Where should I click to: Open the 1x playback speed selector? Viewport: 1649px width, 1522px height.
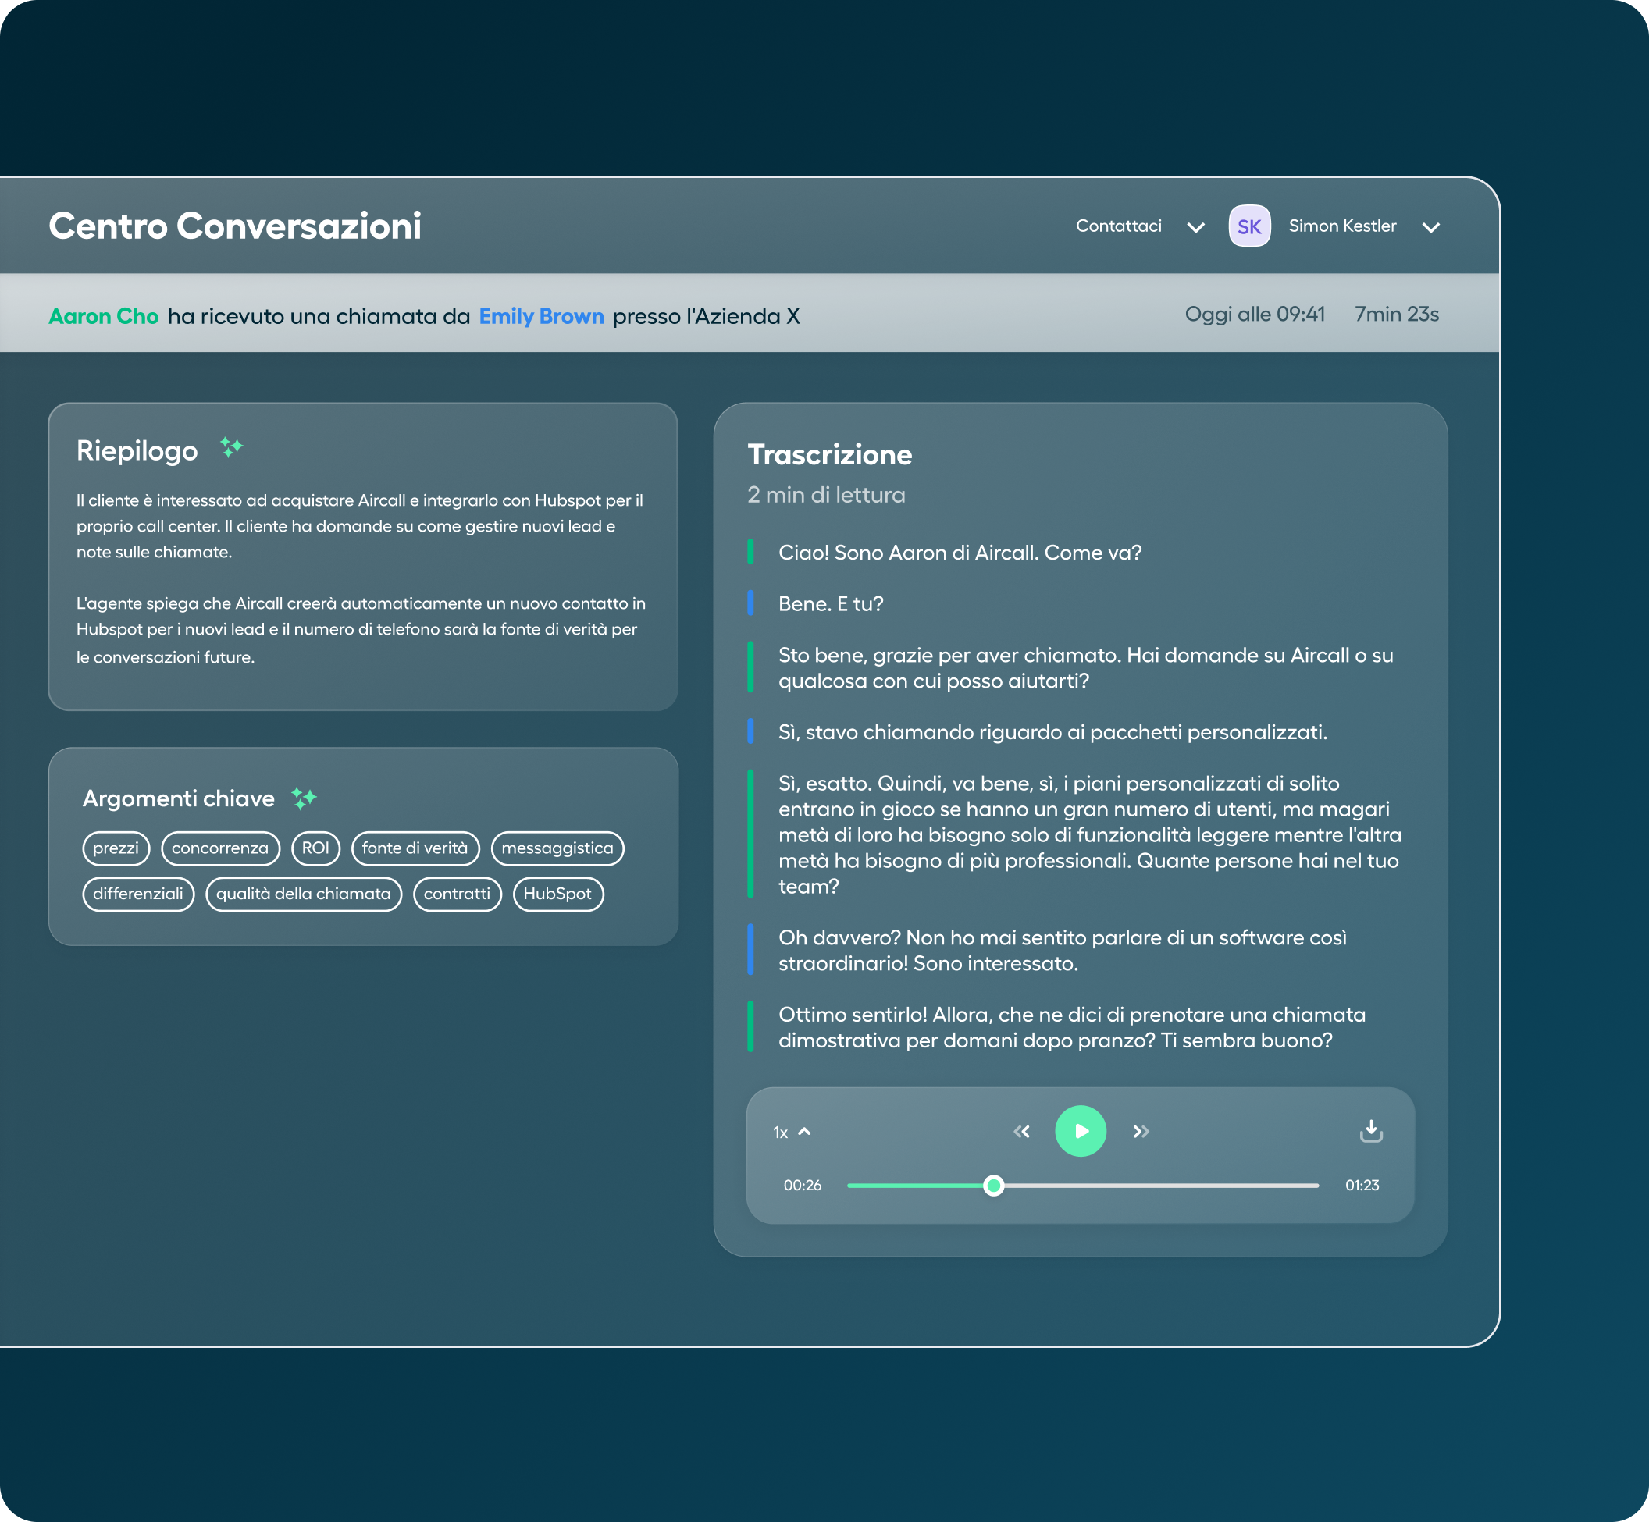[792, 1133]
